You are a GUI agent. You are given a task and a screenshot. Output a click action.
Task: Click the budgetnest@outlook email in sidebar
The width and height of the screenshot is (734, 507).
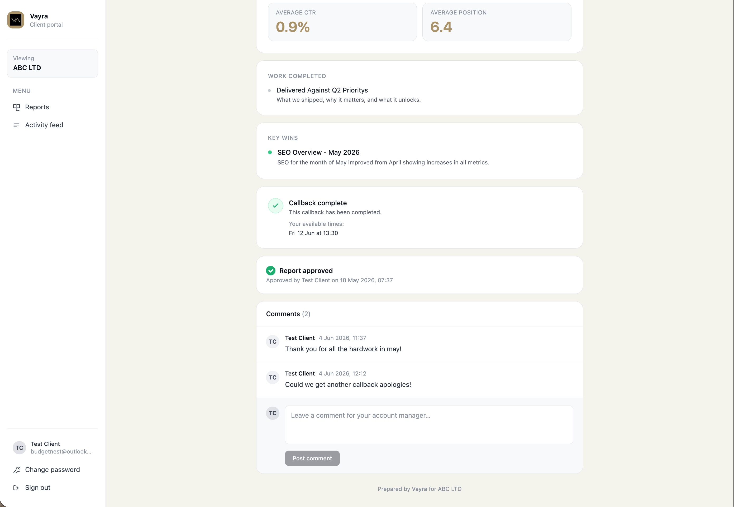point(61,452)
